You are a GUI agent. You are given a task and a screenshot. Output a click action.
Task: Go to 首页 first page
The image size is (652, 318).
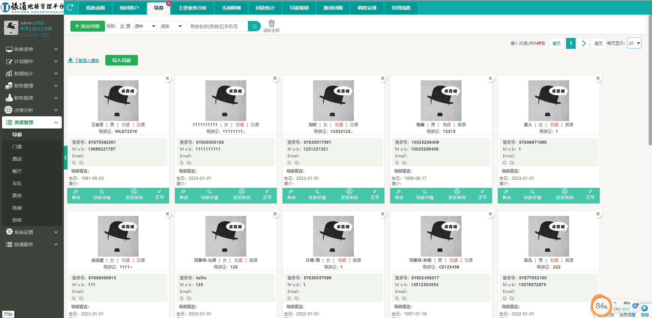[x=557, y=43]
